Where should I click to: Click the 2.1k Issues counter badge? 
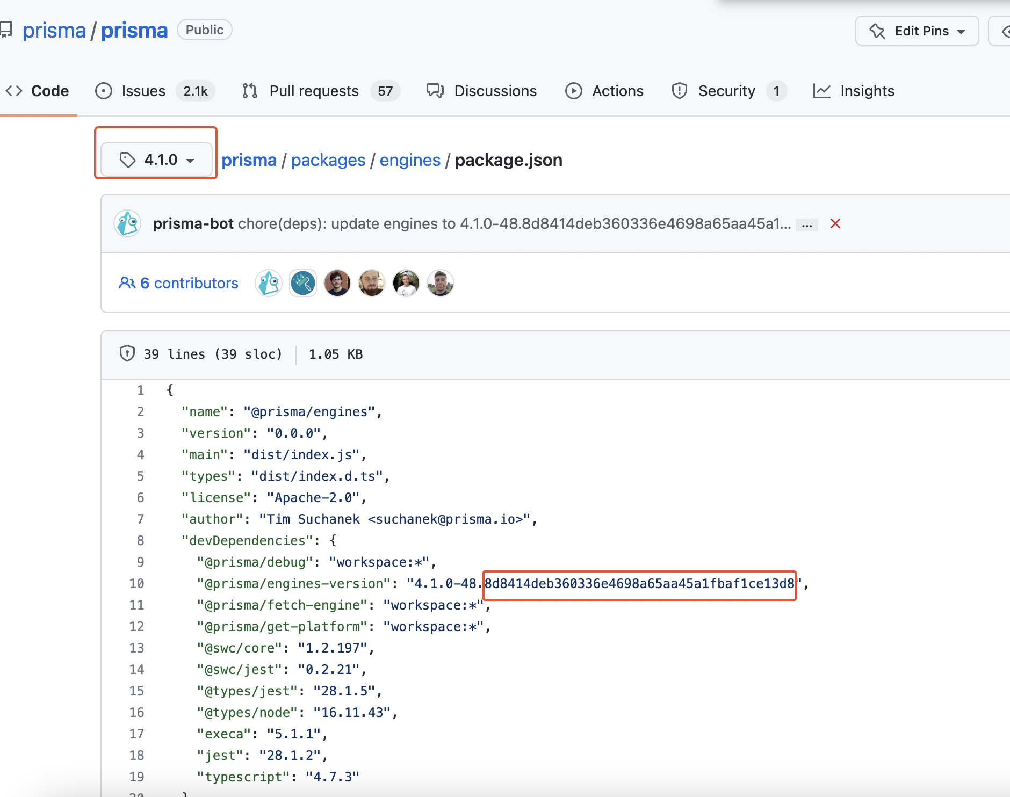coord(196,91)
